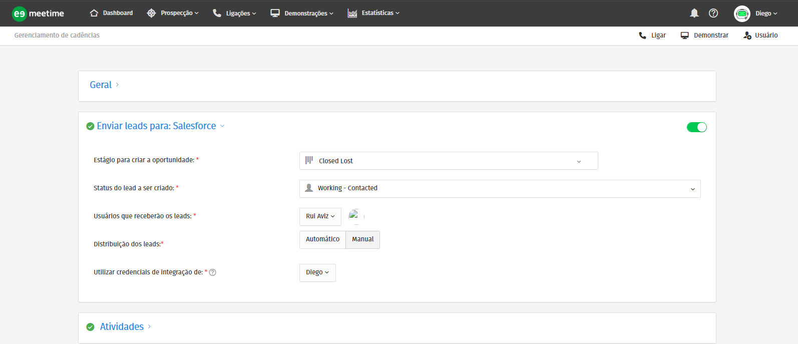The image size is (798, 344).
Task: Click the Diego user avatar
Action: [742, 14]
